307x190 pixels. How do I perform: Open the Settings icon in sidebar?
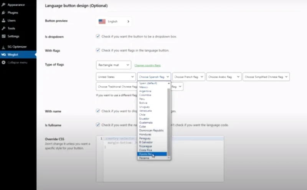(x=3, y=36)
